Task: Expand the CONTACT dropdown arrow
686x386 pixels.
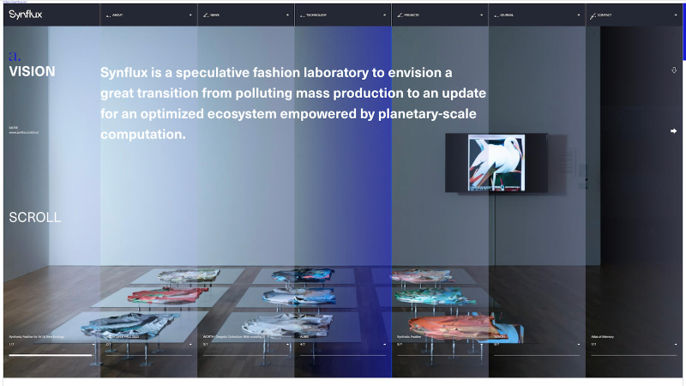Action: (676, 15)
